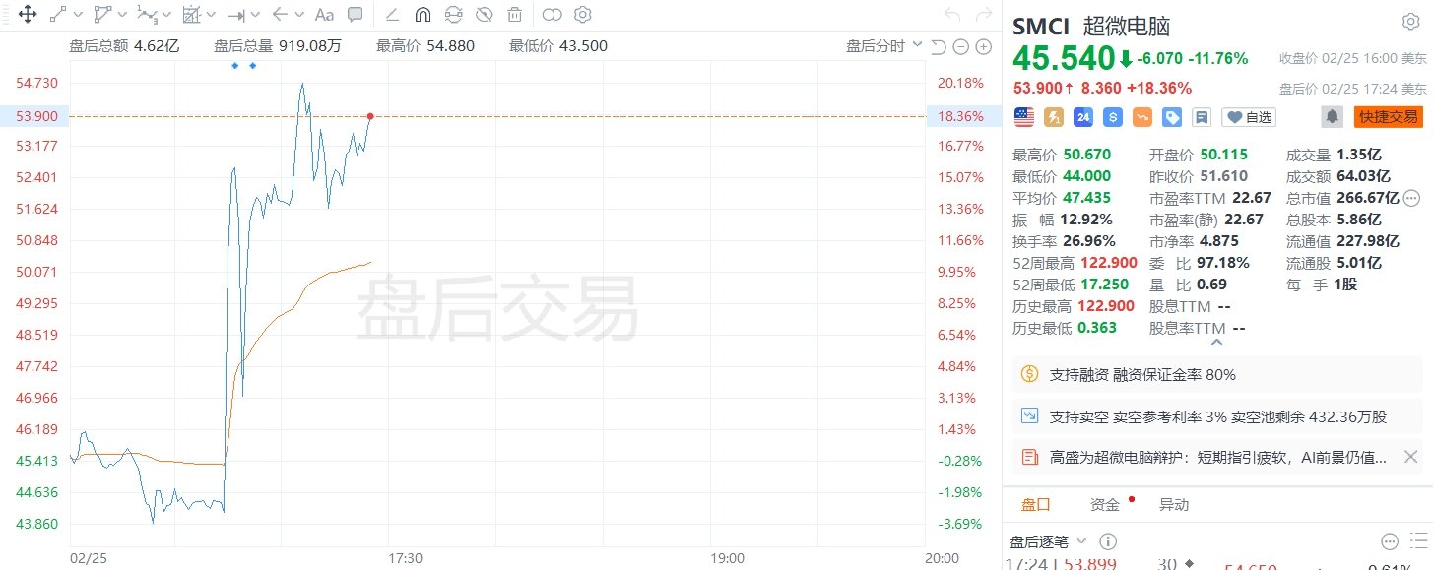Select the numbered wave pattern tool
This screenshot has height=570, width=1434.
pyautogui.click(x=146, y=15)
